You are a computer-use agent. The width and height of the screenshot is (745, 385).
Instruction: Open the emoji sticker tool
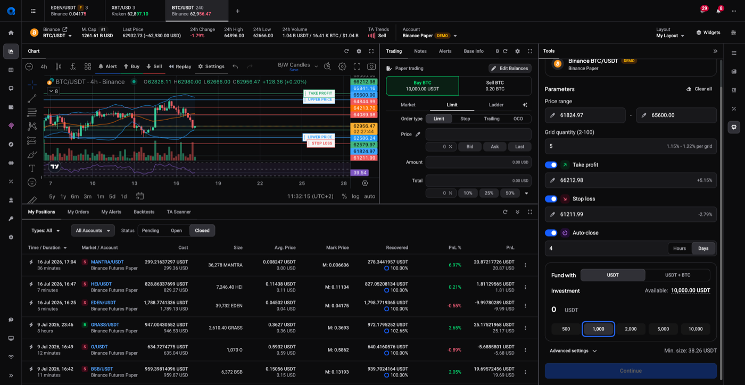32,182
